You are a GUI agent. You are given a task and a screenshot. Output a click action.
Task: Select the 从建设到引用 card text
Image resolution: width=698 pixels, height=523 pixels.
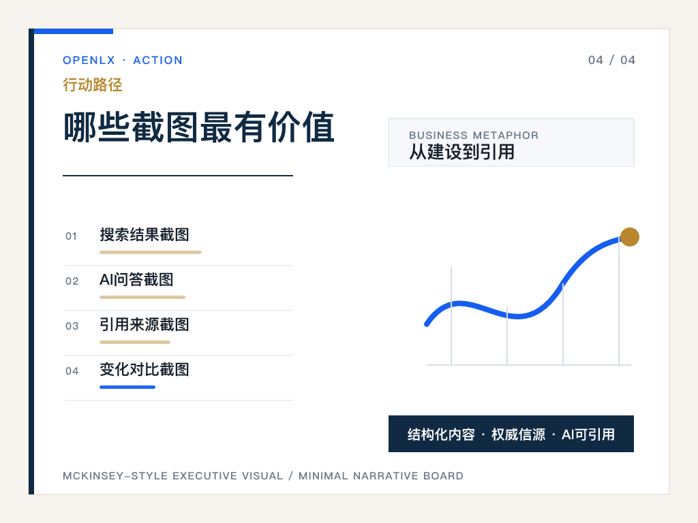pyautogui.click(x=461, y=152)
